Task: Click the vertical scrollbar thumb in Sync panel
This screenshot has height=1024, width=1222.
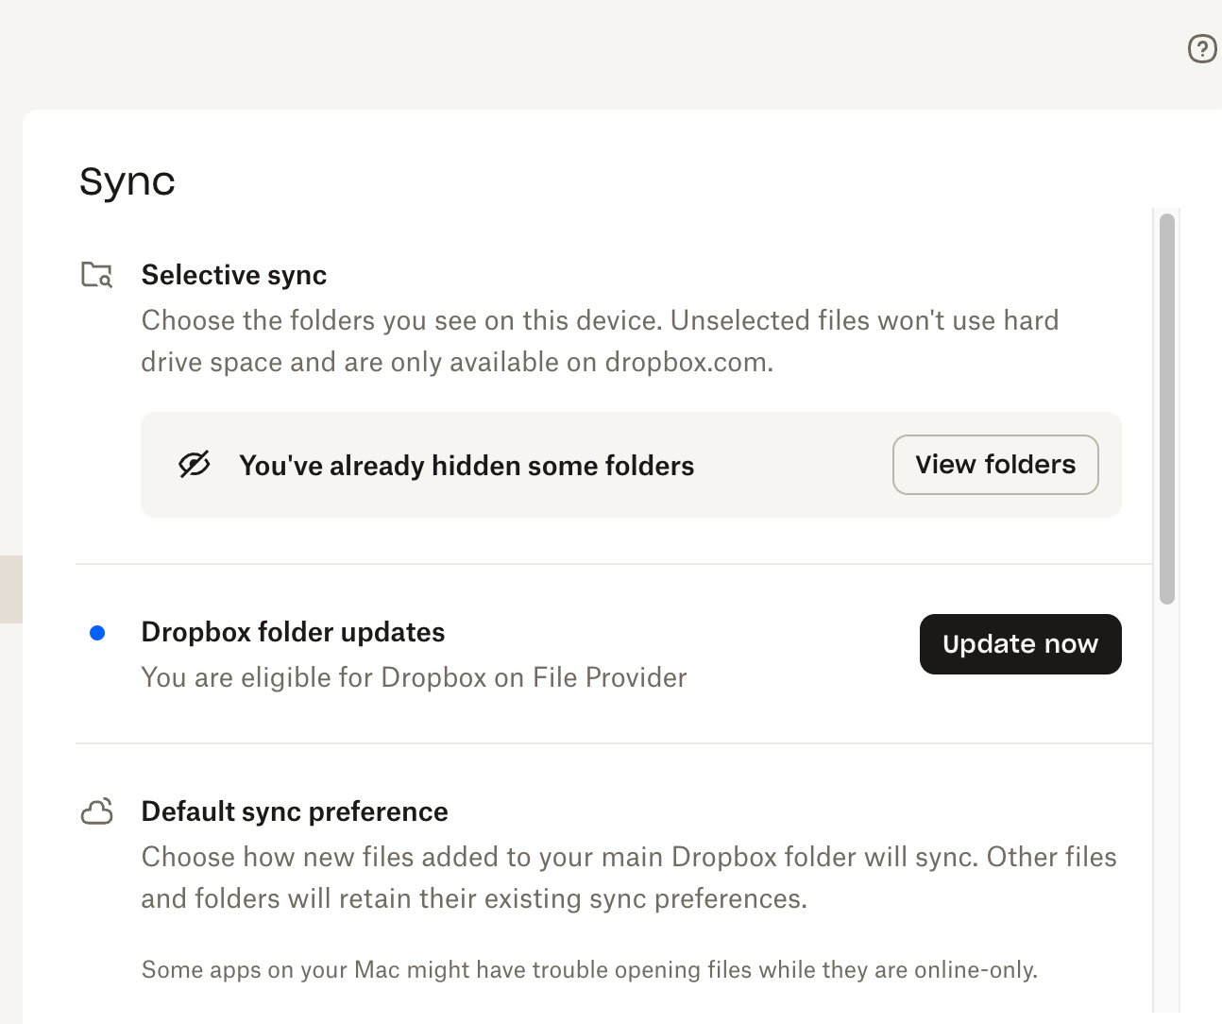Action: tap(1167, 408)
